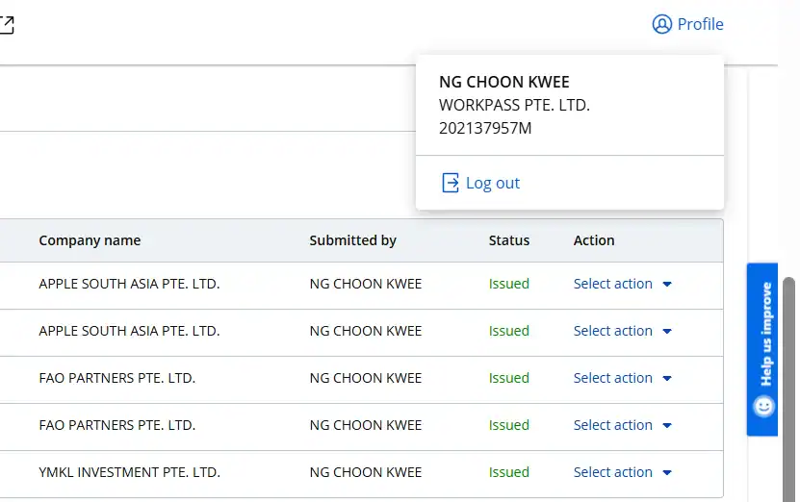Expand Select action for first FAO Partners row

(613, 378)
